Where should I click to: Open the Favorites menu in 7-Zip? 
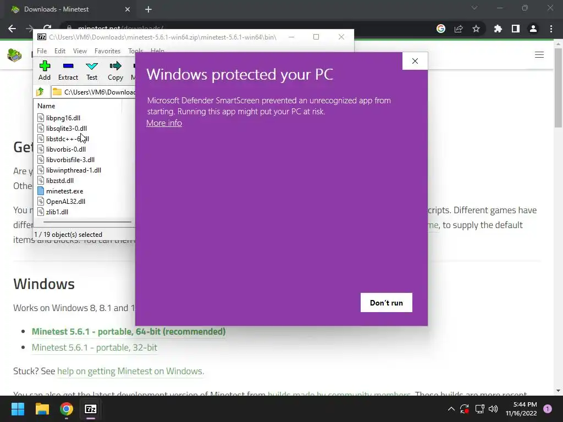click(107, 51)
